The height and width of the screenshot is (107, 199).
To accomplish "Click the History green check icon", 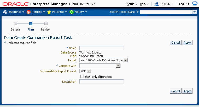I will tap(72, 12).
